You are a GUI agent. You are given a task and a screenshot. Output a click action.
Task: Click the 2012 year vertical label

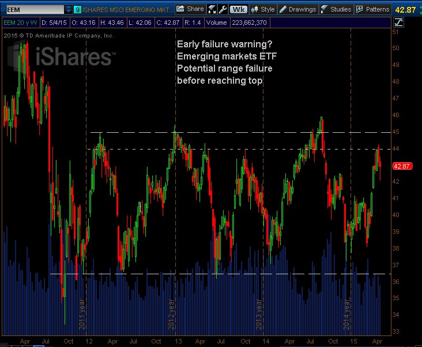171,314
